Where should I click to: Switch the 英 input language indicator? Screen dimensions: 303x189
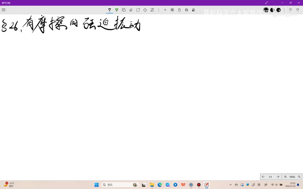(259, 185)
